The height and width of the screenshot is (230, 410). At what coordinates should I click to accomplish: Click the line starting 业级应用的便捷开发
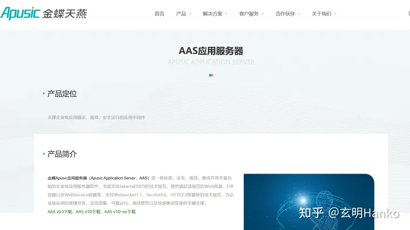coord(128,203)
